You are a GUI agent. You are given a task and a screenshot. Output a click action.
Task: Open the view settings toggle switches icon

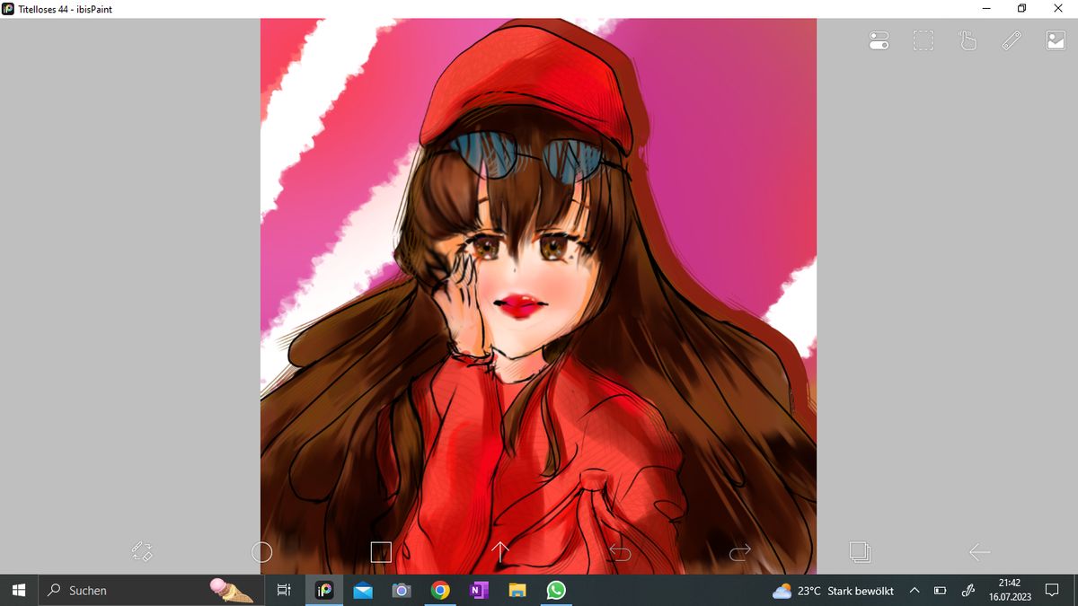click(879, 40)
